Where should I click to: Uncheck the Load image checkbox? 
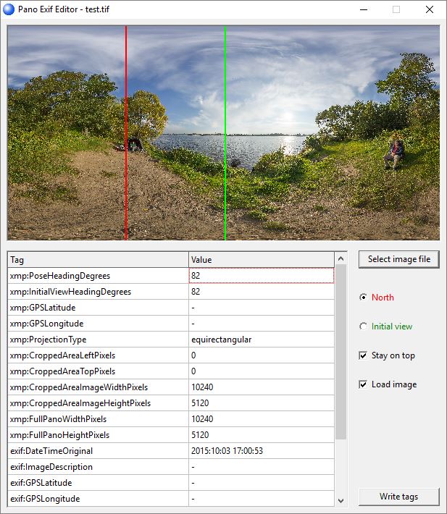click(364, 384)
